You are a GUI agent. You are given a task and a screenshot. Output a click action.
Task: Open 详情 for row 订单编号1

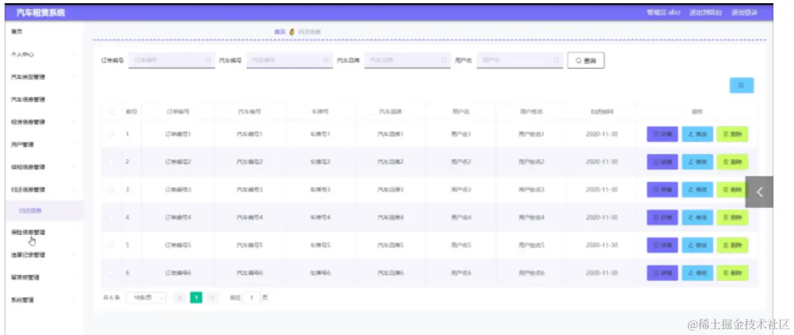pyautogui.click(x=662, y=135)
